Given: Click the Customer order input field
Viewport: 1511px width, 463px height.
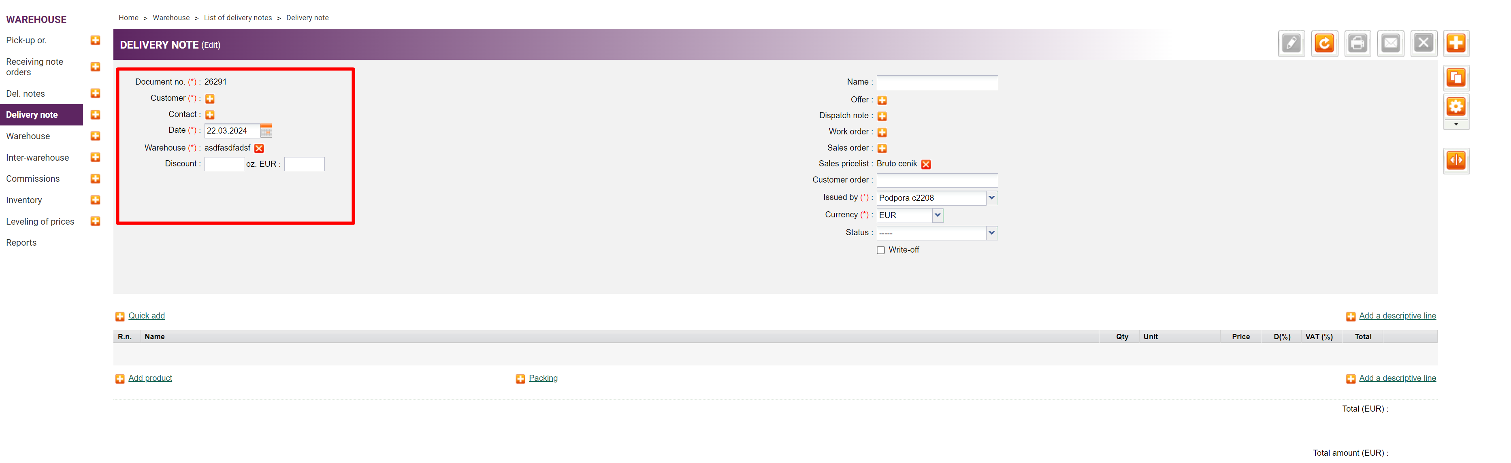Looking at the screenshot, I should (x=937, y=181).
